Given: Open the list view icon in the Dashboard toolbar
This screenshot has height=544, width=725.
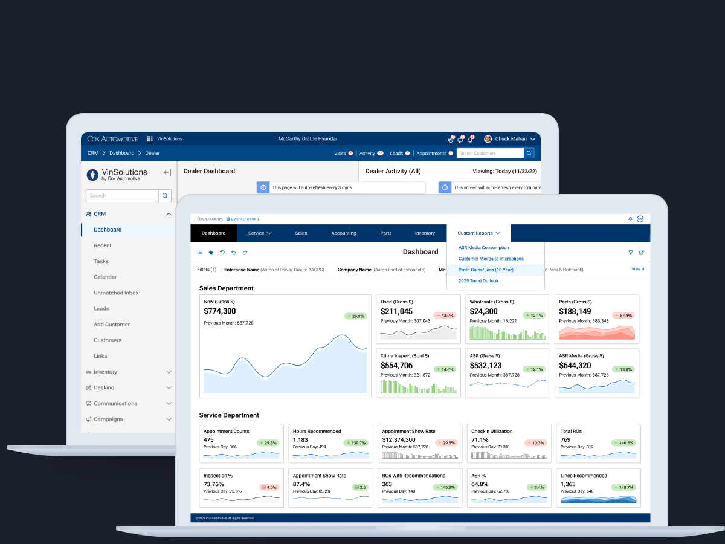Looking at the screenshot, I should (200, 253).
